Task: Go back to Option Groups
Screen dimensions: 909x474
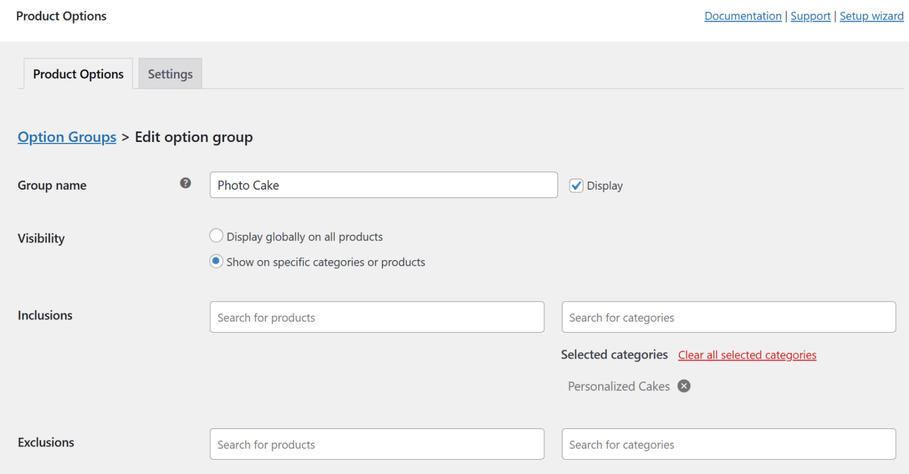Action: coord(67,137)
